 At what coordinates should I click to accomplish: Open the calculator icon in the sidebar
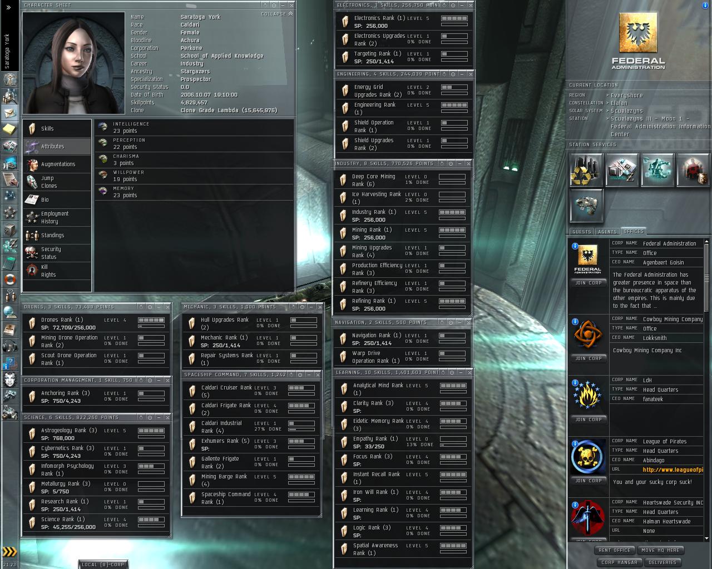(9, 263)
